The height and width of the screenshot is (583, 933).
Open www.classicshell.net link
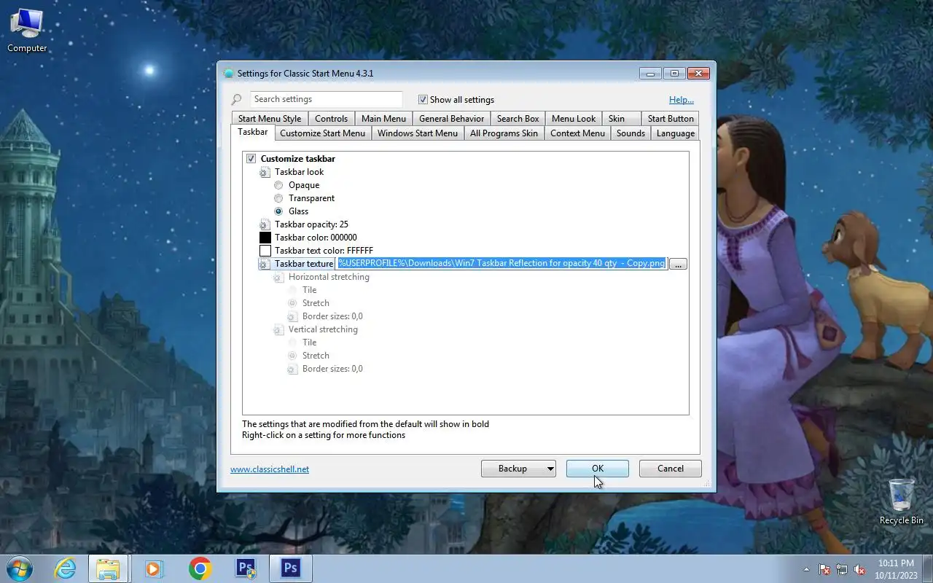click(270, 469)
